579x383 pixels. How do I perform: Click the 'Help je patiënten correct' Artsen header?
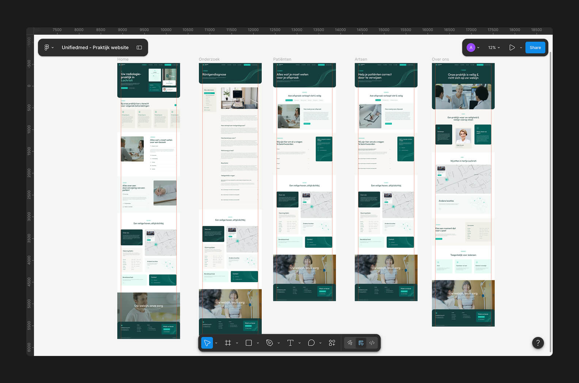pos(375,76)
